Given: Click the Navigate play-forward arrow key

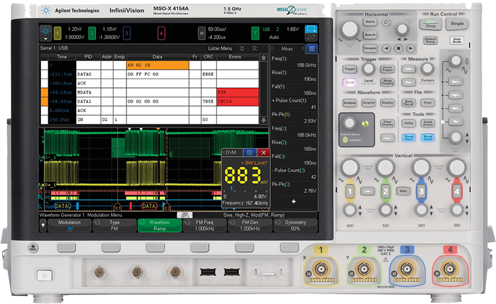Looking at the screenshot, I should (x=410, y=48).
